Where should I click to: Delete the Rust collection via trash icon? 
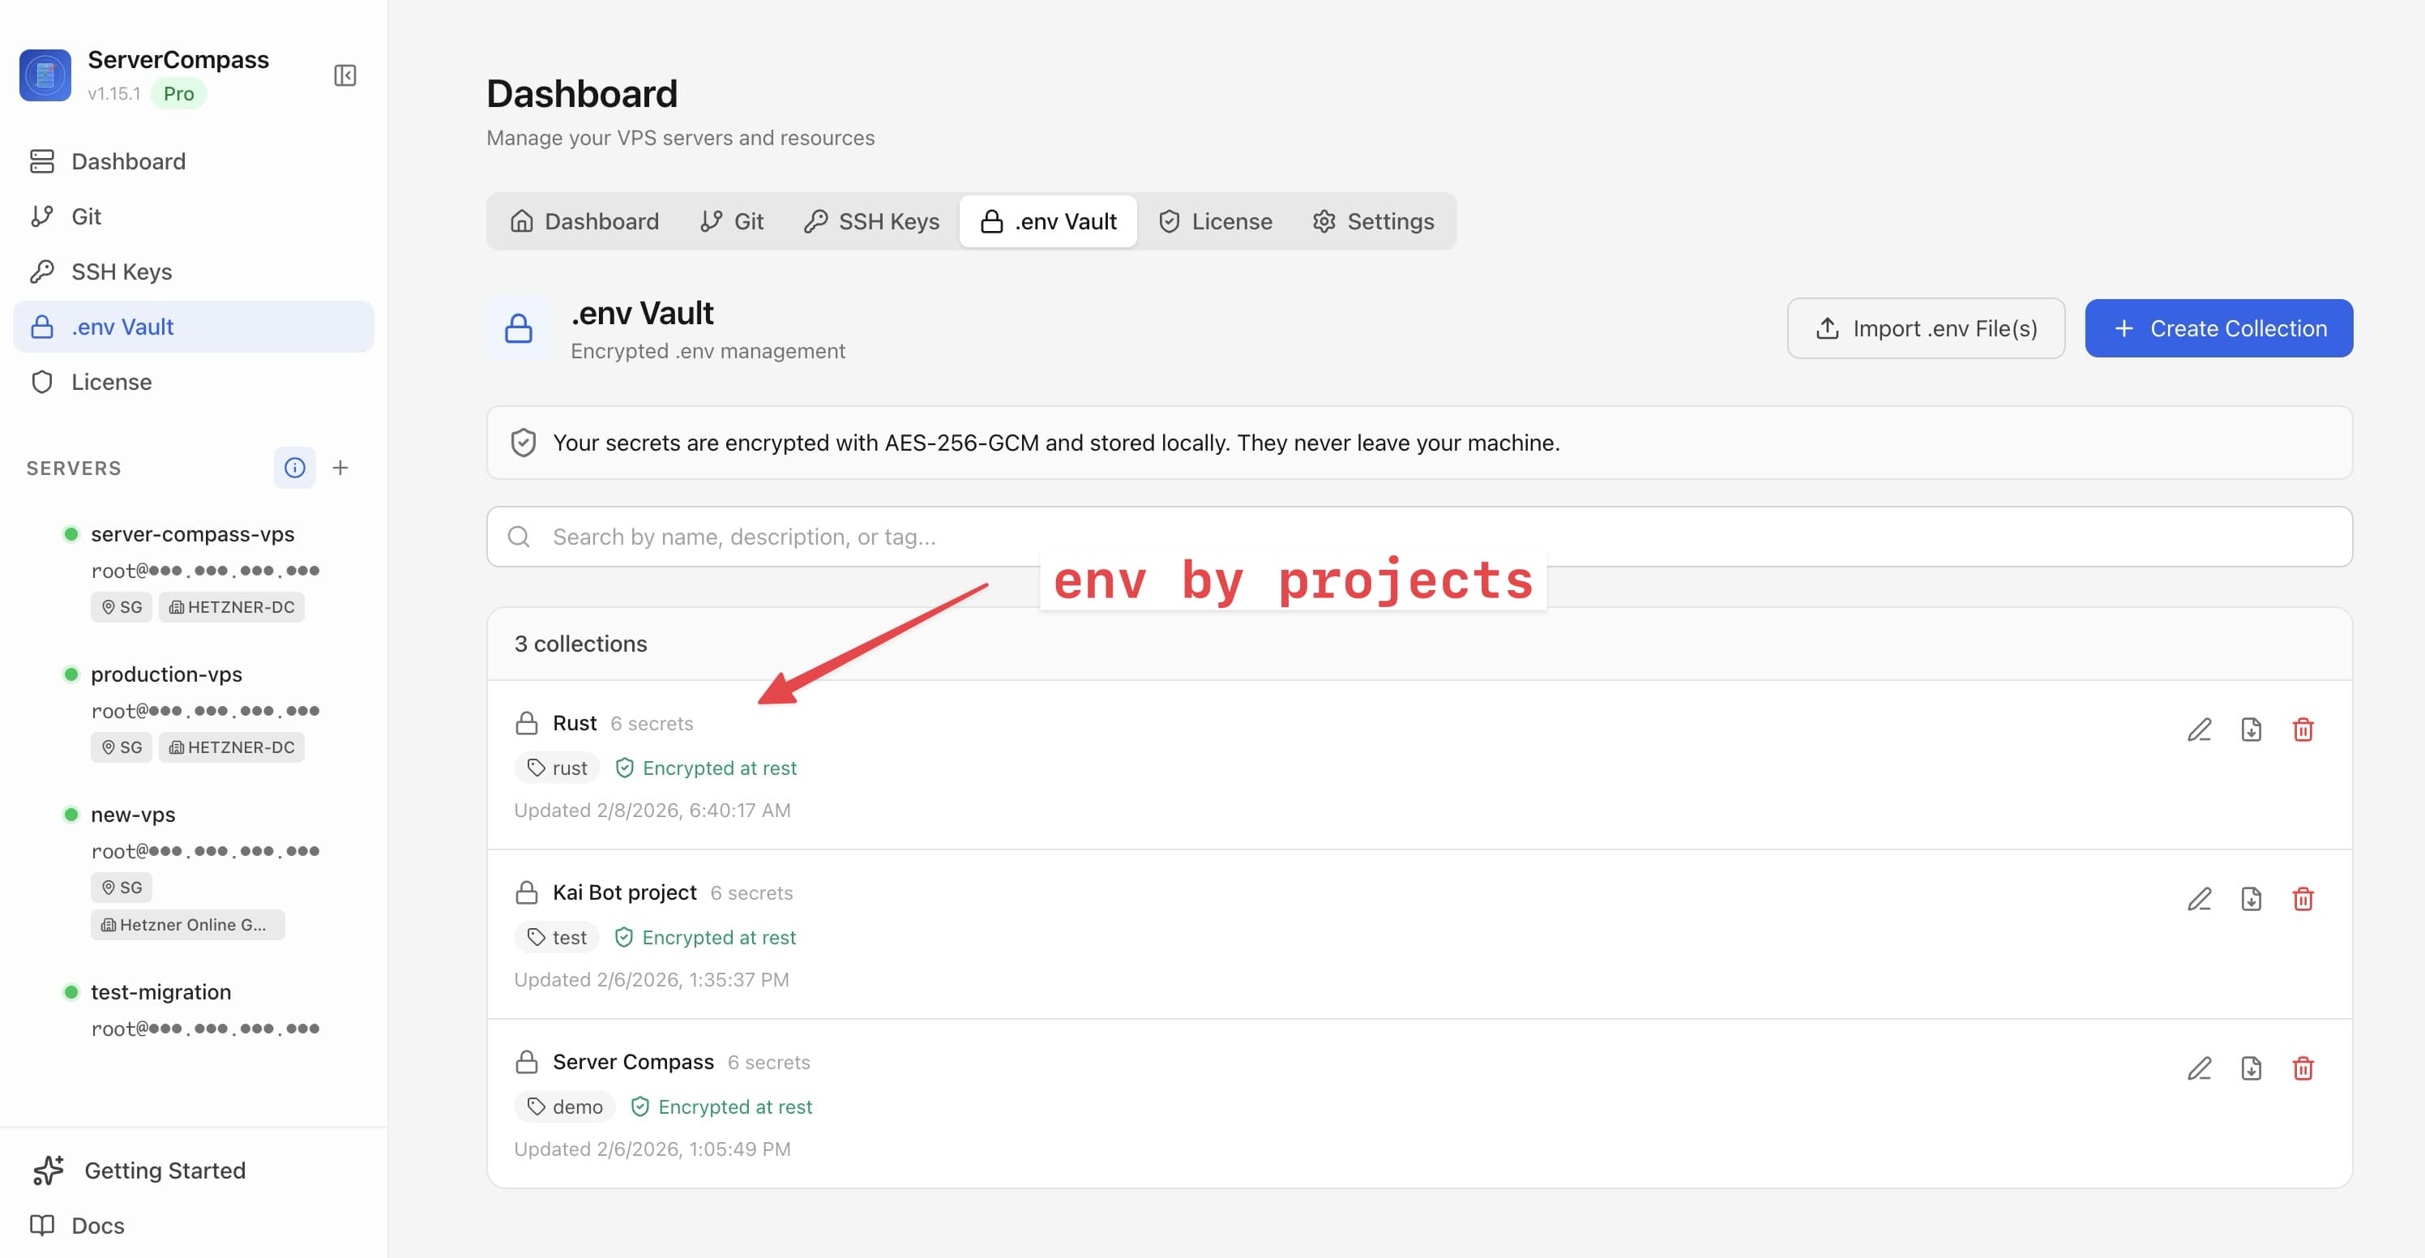pyautogui.click(x=2304, y=730)
